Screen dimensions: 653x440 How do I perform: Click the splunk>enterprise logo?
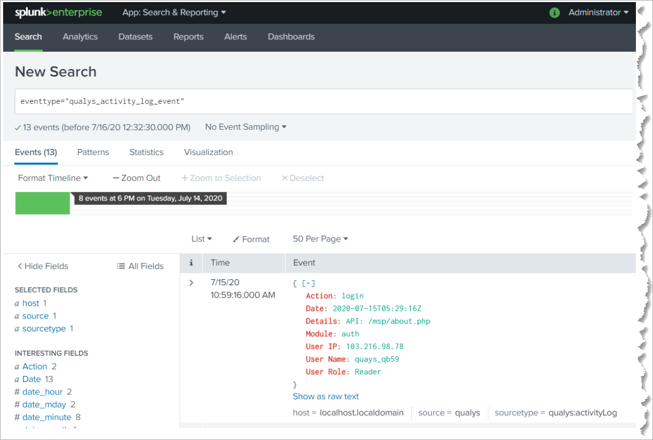[x=58, y=12]
